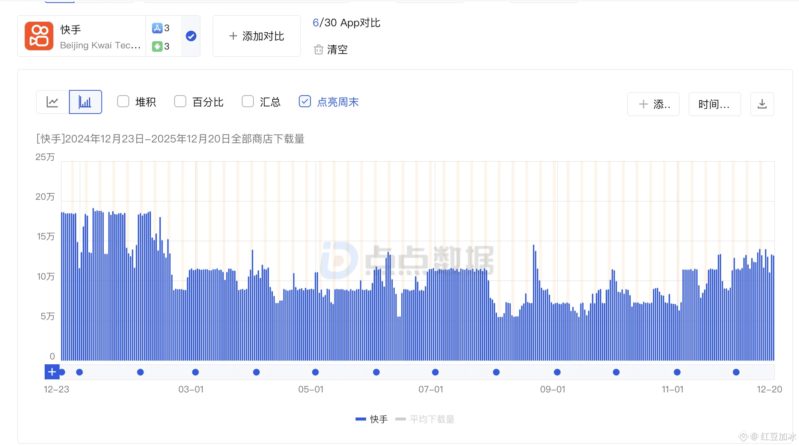The height and width of the screenshot is (446, 799).
Task: Click the App Store platform icon
Action: click(157, 28)
